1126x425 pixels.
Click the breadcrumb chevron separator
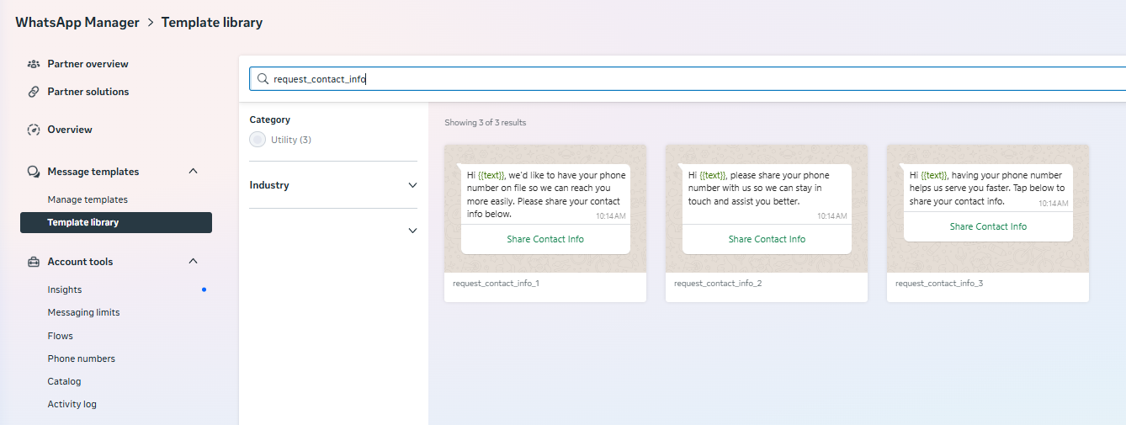[151, 23]
